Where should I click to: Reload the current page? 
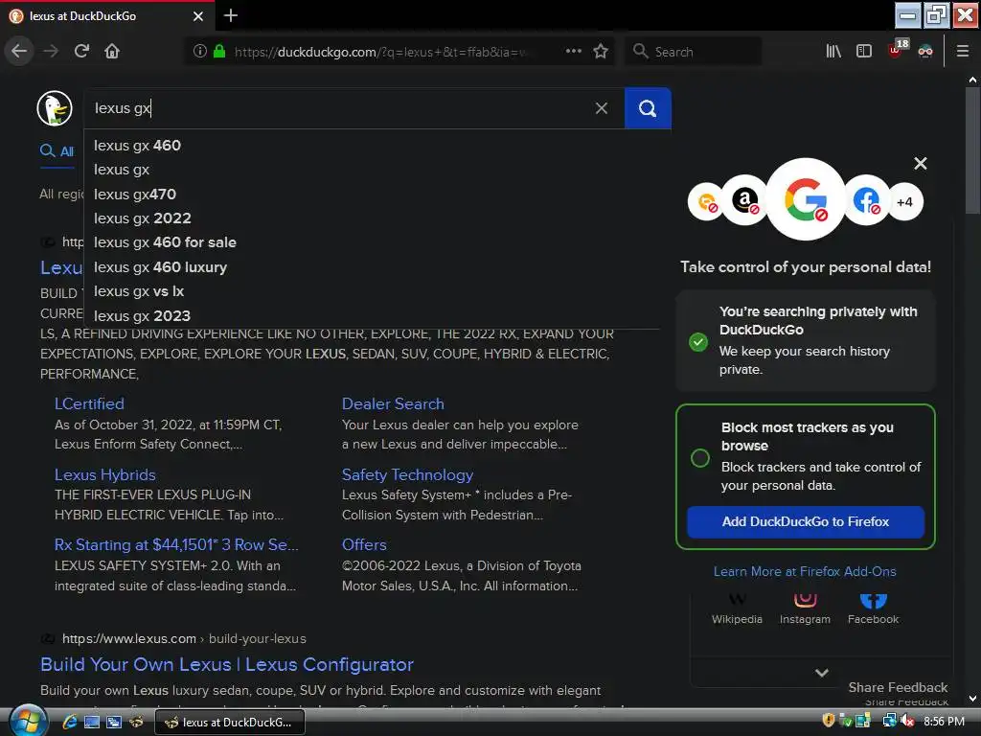(x=81, y=51)
